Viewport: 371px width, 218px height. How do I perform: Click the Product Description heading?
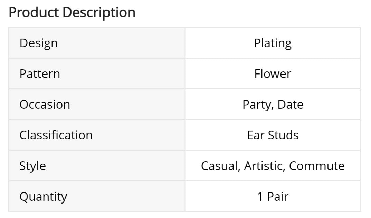tap(72, 13)
